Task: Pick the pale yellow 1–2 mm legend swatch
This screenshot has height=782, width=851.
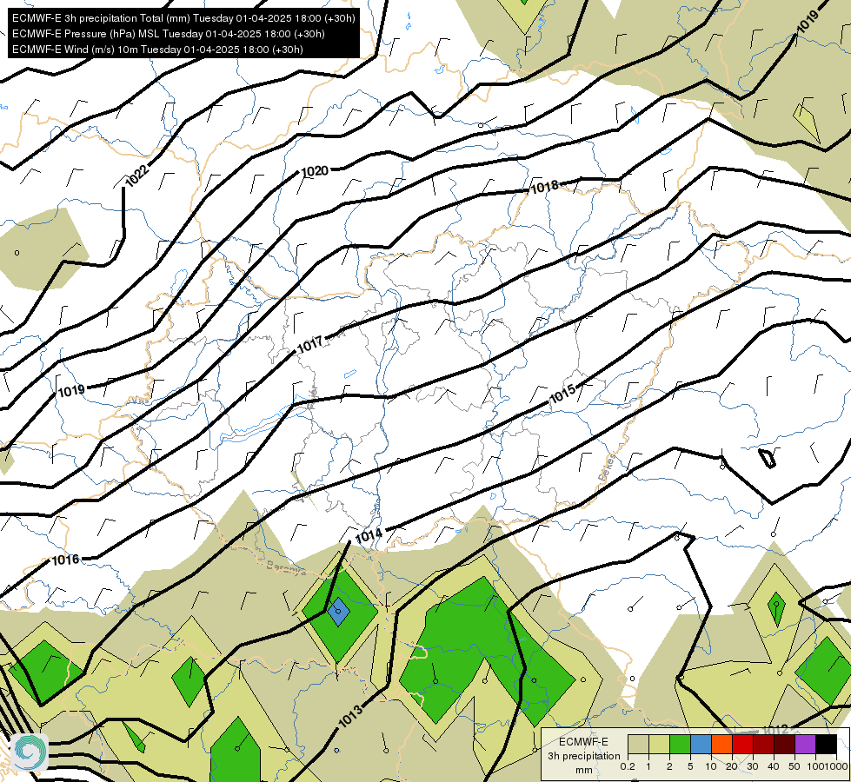Action: tap(659, 744)
